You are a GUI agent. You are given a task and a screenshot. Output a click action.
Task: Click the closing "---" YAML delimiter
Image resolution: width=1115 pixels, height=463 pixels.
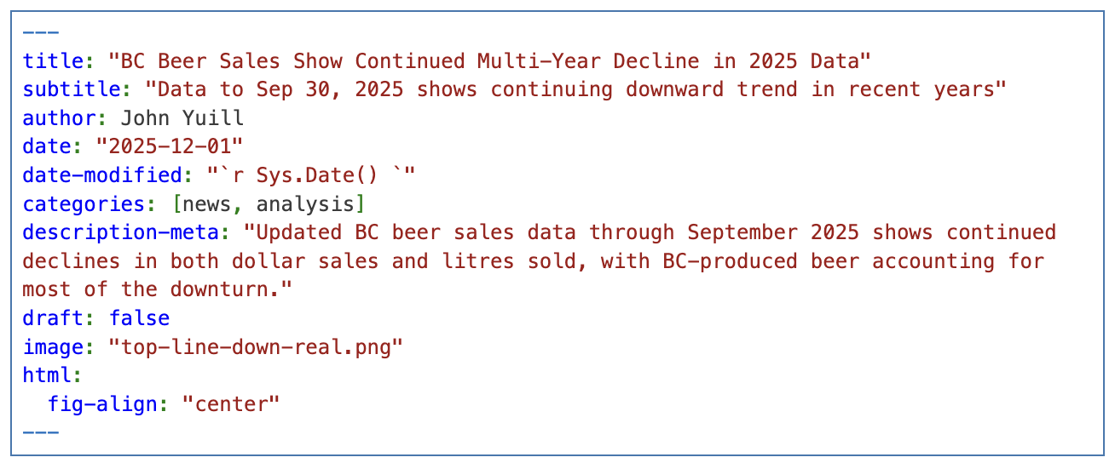pos(41,432)
